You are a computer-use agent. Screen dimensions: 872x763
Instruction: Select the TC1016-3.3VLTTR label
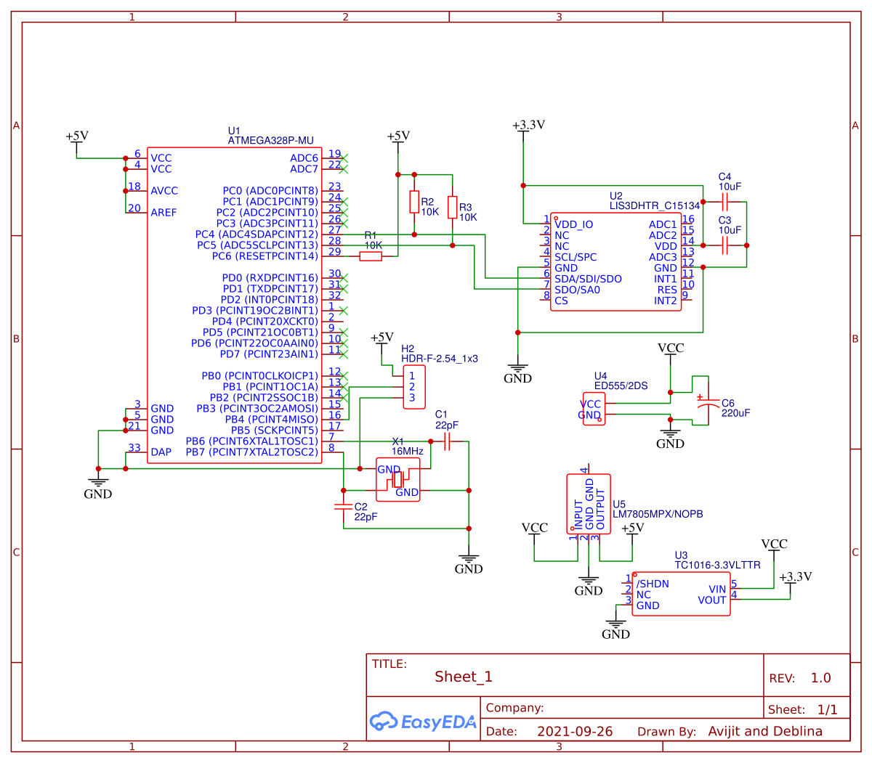point(717,565)
